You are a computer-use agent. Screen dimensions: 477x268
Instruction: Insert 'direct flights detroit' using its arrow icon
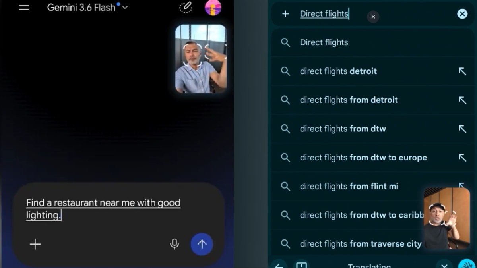462,71
